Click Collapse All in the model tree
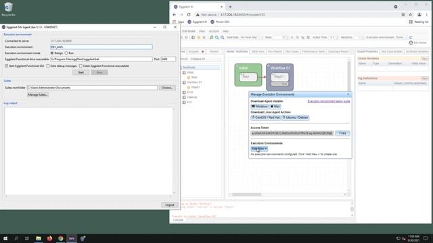Screen dimensions: 433x243 click(198, 59)
